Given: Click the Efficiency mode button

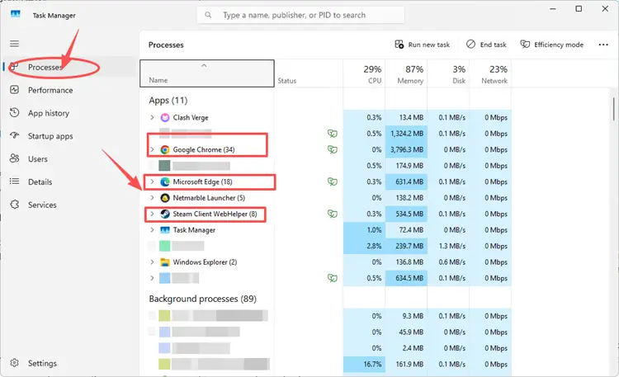Looking at the screenshot, I should click(551, 45).
